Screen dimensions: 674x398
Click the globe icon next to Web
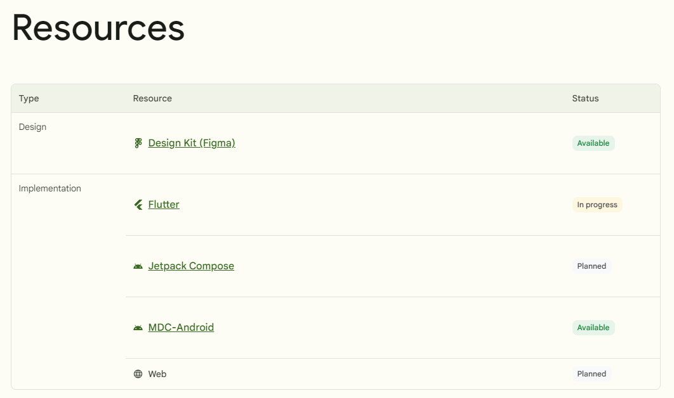click(x=138, y=374)
